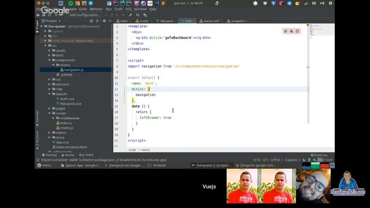Launch Chrome from the top panel
Screen dimensions: 370x208
tap(77, 3)
